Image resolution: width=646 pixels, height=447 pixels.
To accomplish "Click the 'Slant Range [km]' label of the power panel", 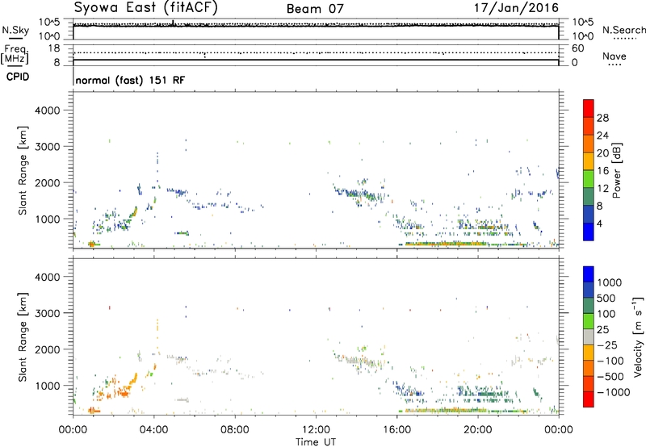I will click(x=23, y=170).
